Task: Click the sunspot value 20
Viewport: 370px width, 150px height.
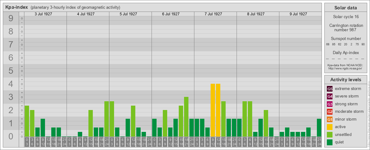Action: [x=345, y=44]
